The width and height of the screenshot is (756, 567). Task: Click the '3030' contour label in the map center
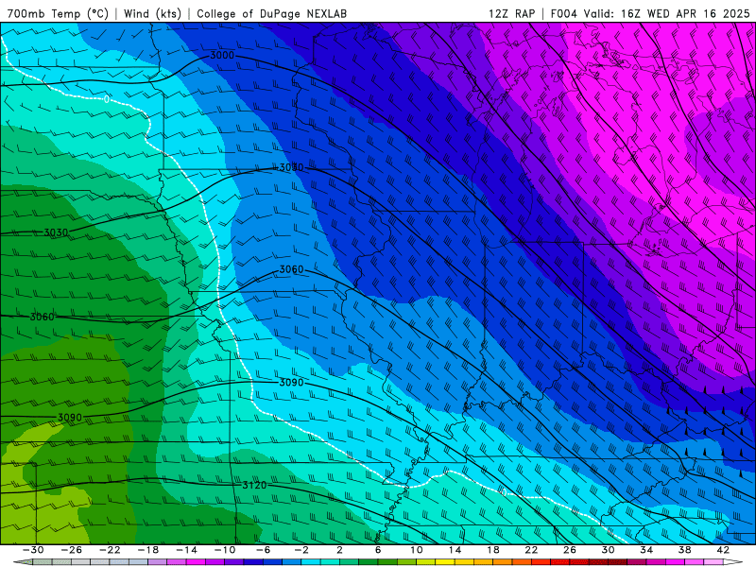point(292,167)
